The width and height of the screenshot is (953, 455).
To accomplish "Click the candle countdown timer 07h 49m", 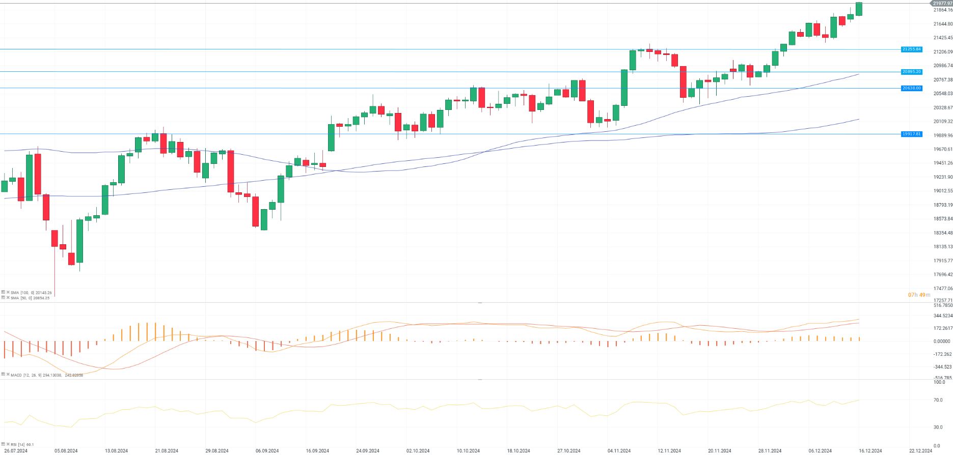I will click(x=919, y=295).
